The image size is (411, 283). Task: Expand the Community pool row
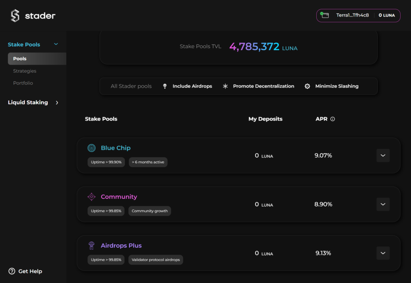(x=383, y=204)
